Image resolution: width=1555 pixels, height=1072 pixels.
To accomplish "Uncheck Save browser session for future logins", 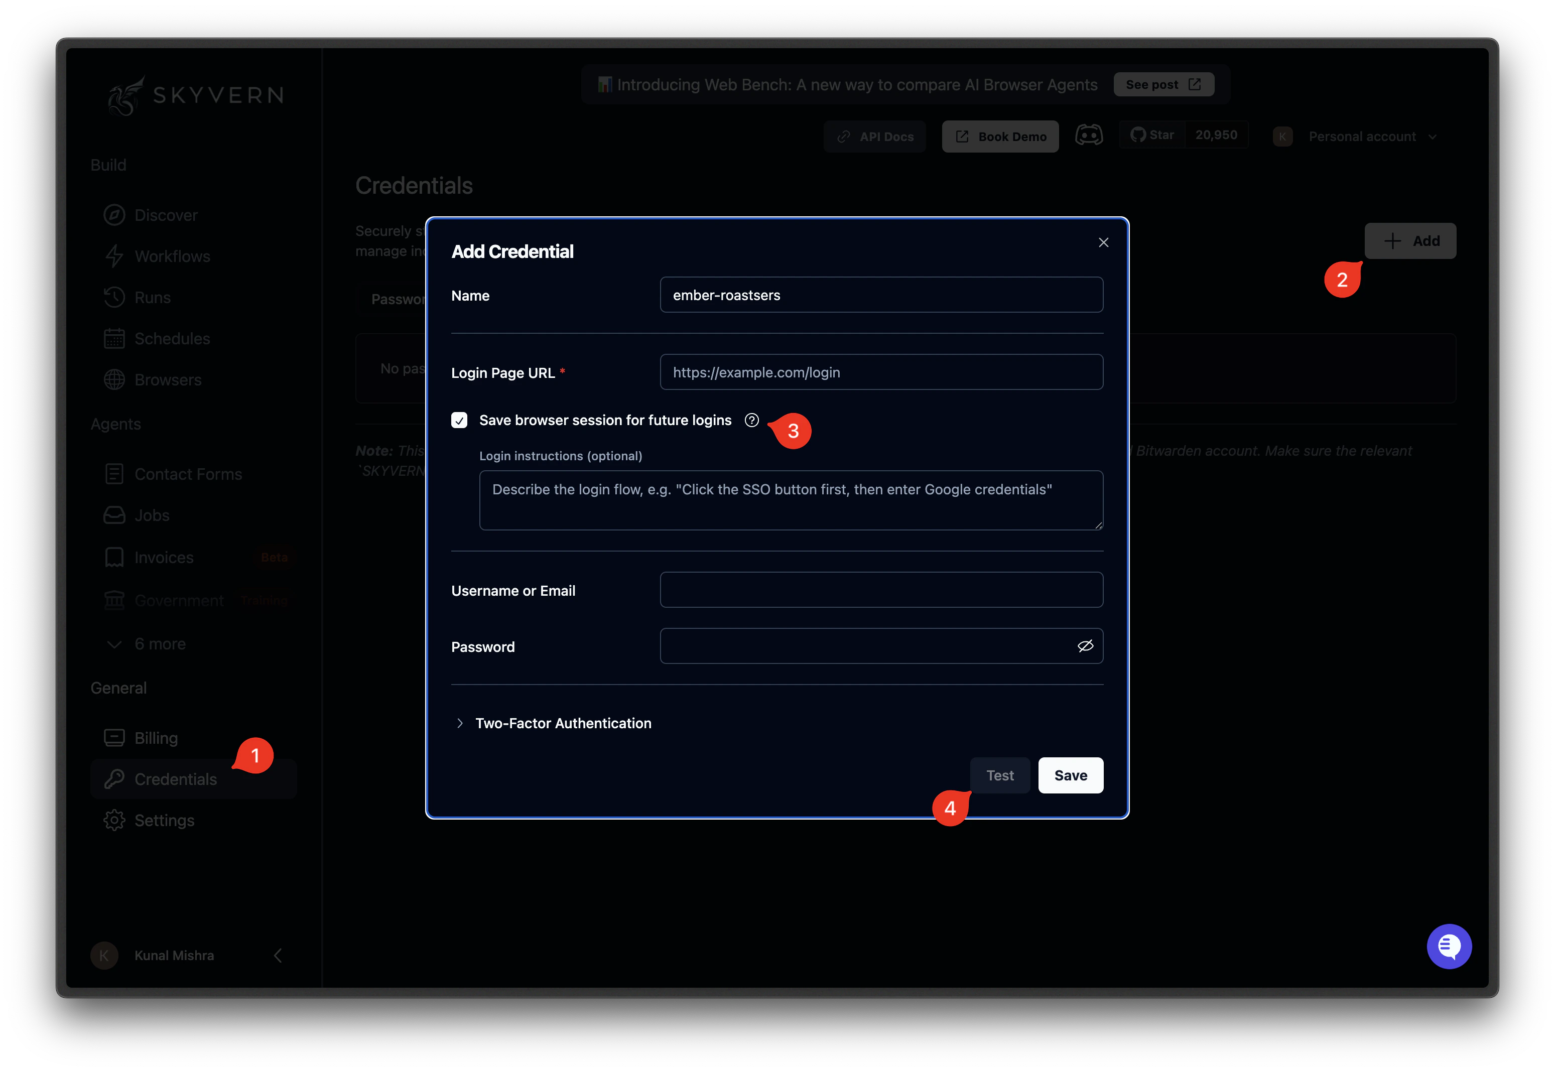I will [459, 420].
